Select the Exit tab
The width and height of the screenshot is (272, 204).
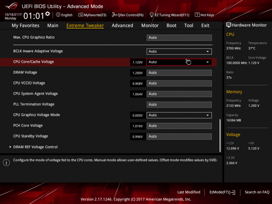205,25
